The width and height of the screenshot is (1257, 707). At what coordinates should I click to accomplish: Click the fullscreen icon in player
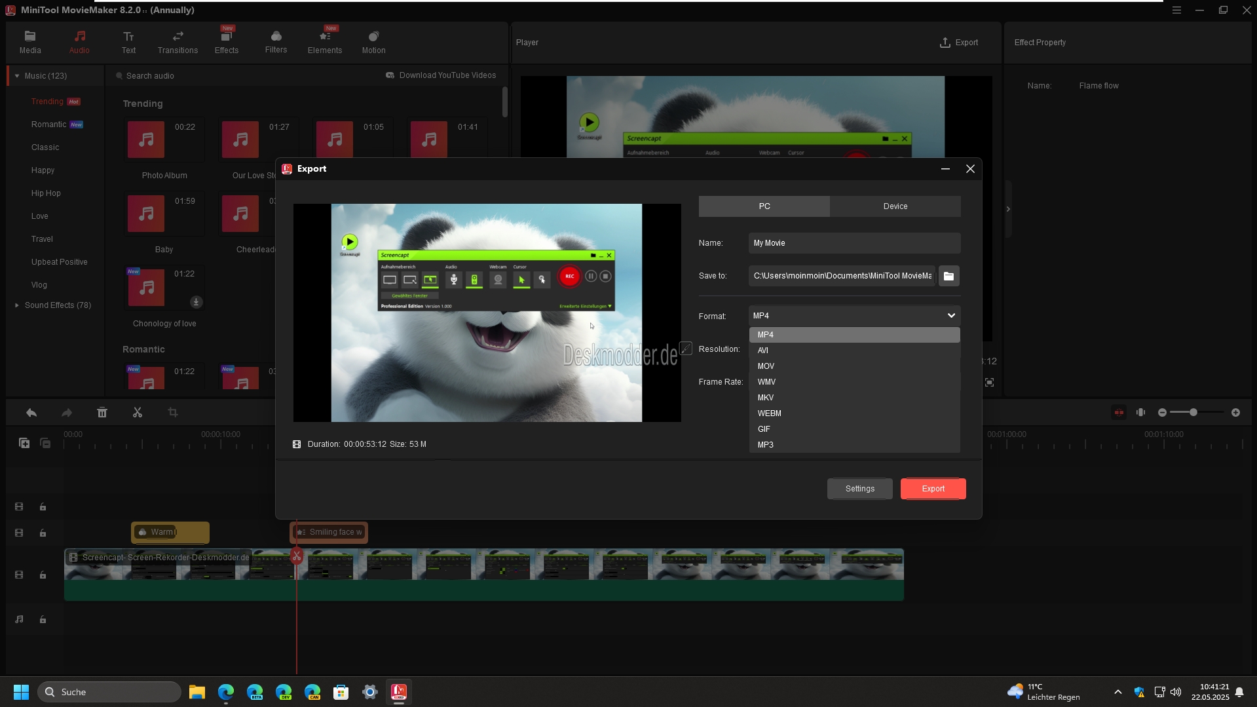tap(989, 382)
